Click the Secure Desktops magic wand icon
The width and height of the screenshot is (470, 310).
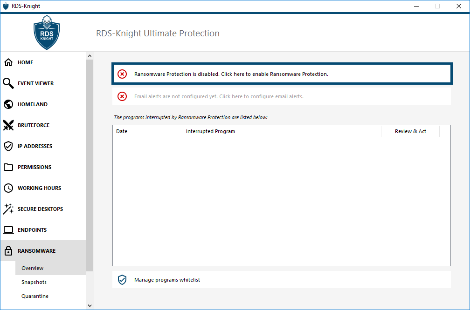coord(8,209)
